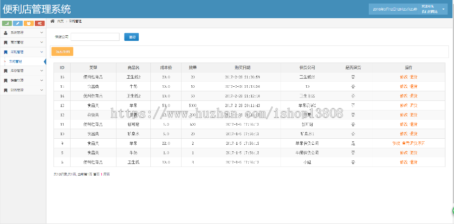Click the red gears shortcut button
454x224 pixels.
point(40,23)
